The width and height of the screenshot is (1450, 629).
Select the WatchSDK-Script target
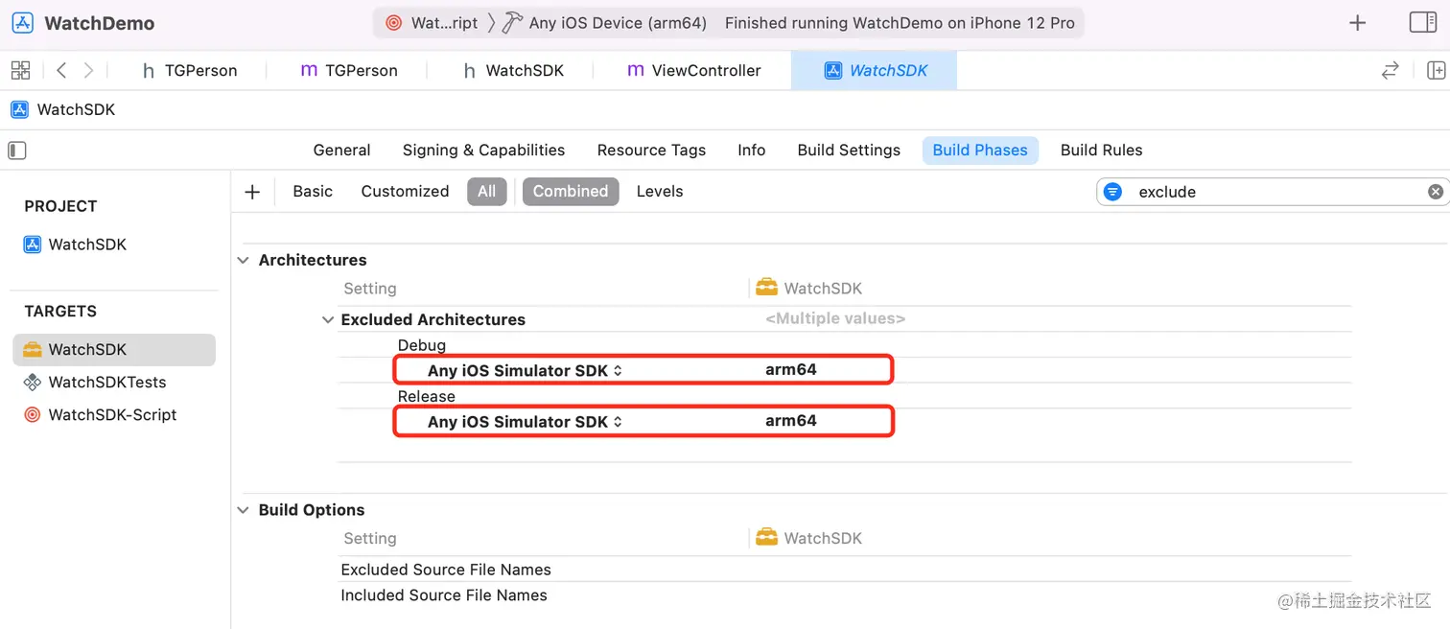112,415
